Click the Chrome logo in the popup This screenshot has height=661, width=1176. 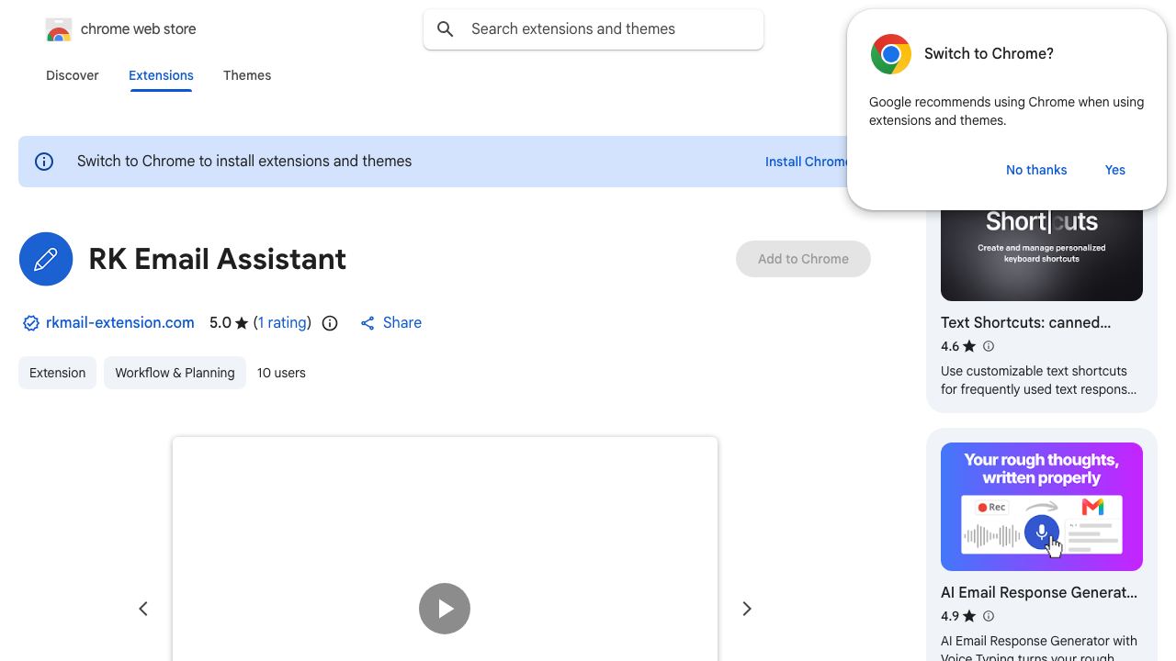click(x=891, y=54)
